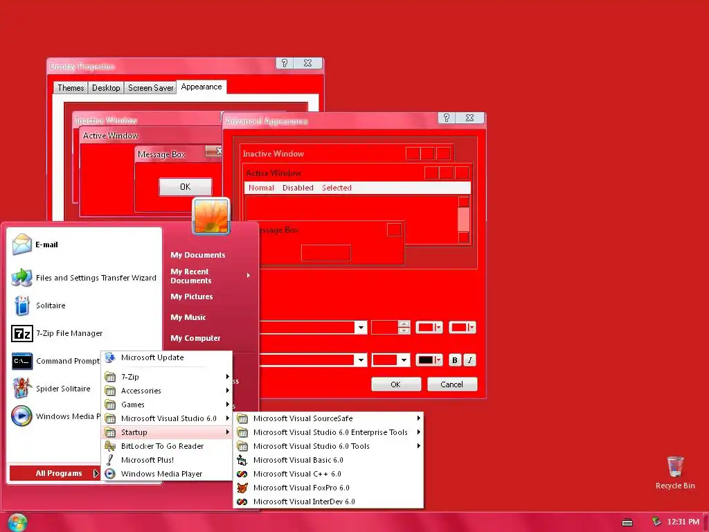This screenshot has height=532, width=709.
Task: Click the item Size spinner field
Action: [x=385, y=328]
